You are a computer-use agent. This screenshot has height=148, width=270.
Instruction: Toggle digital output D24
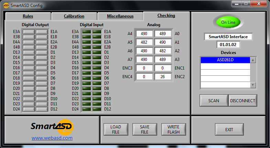pos(29,109)
